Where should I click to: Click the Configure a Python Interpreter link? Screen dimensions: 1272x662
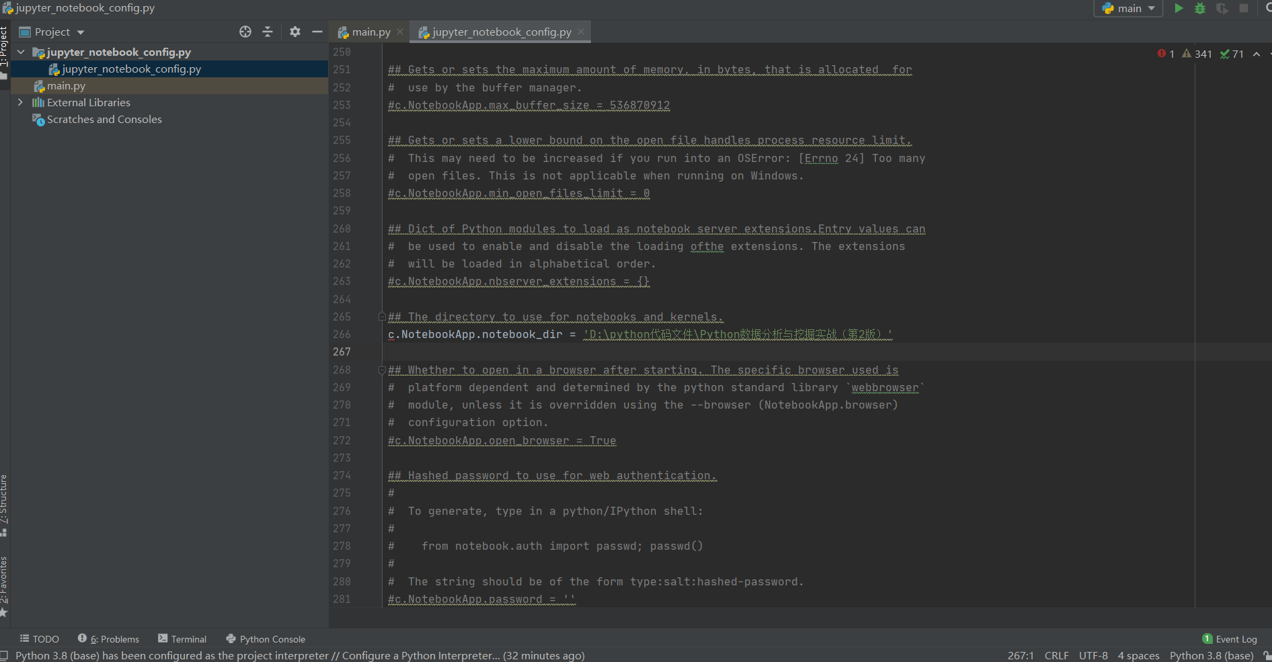point(418,655)
